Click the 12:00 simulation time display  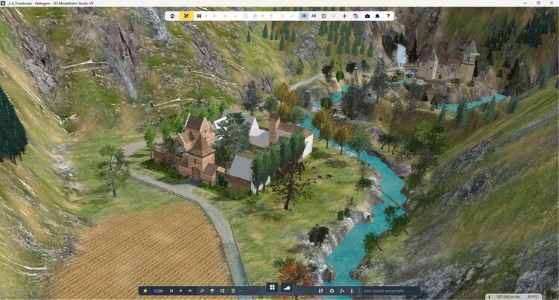(x=158, y=291)
